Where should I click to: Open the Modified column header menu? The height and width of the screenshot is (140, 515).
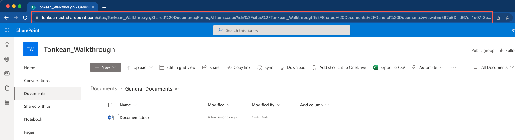point(219,105)
